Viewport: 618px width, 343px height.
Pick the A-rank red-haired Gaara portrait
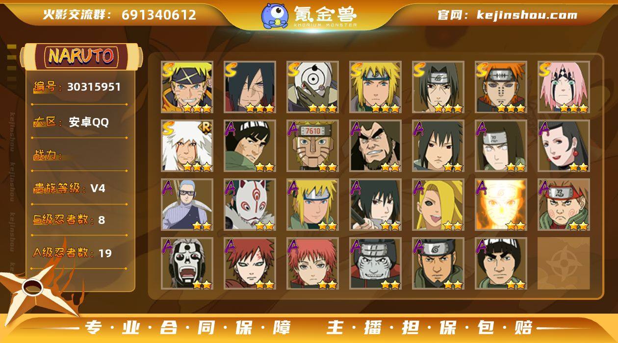[x=250, y=264]
